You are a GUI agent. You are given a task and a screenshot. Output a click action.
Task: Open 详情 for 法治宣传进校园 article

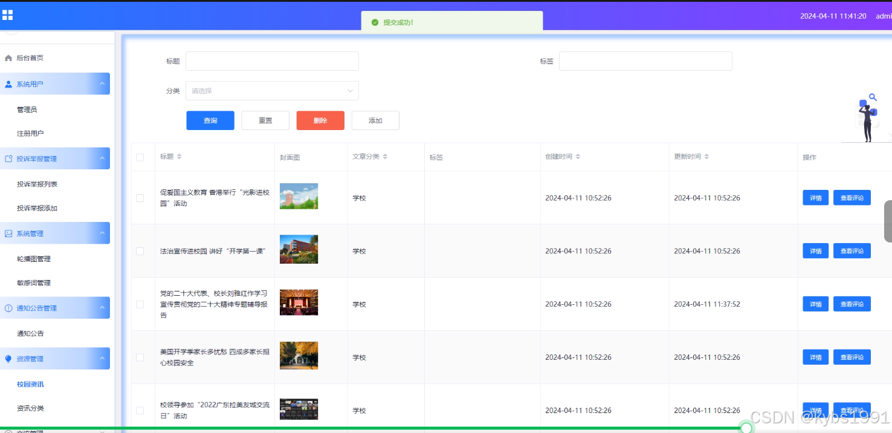point(815,251)
